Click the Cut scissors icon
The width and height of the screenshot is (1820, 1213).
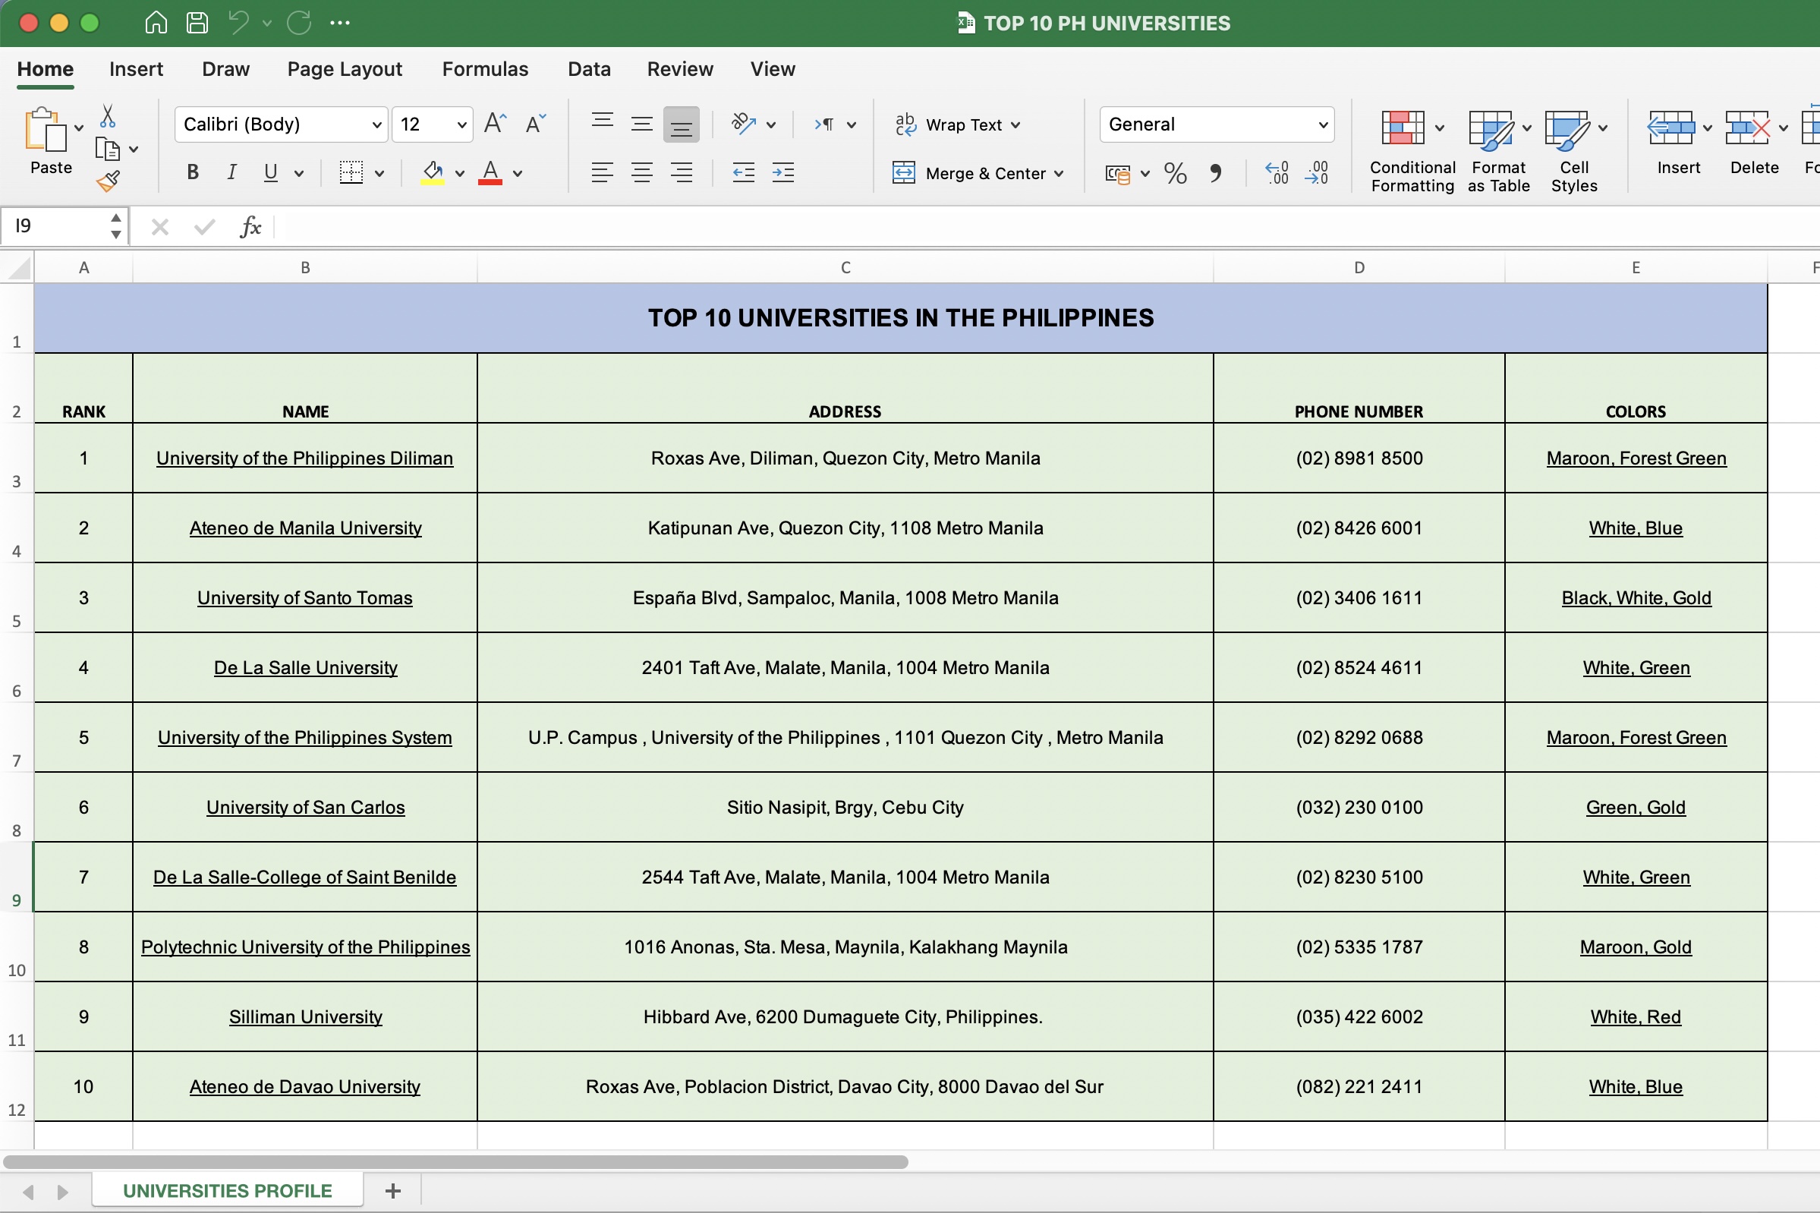(108, 117)
